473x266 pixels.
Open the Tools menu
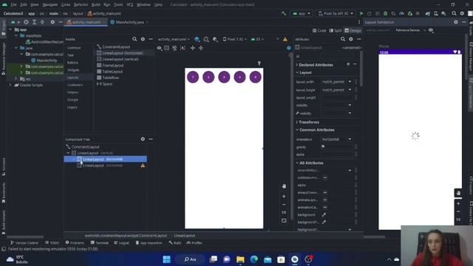click(118, 5)
